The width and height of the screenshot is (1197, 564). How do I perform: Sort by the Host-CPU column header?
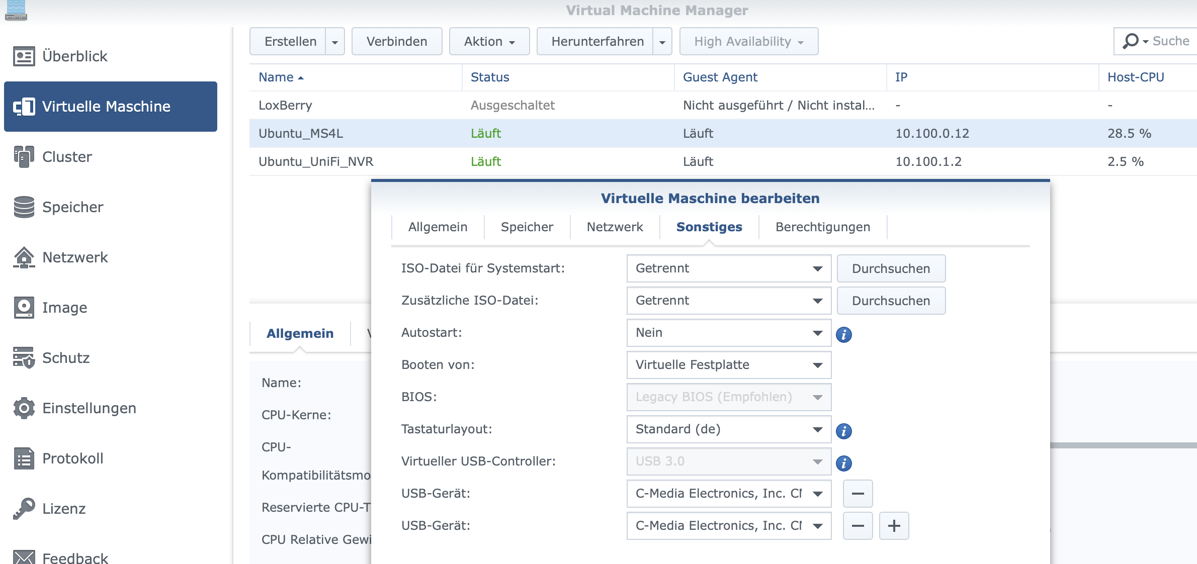[x=1148, y=77]
